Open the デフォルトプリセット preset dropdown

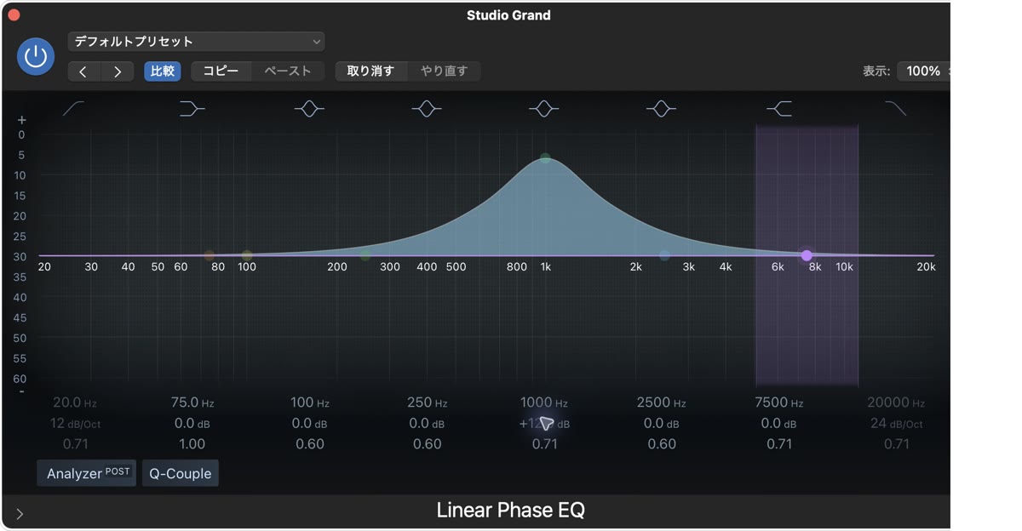click(x=196, y=41)
